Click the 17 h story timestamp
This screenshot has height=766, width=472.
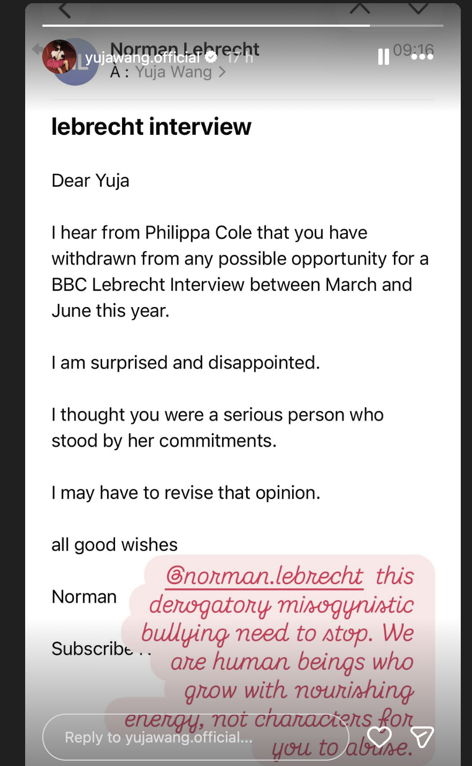[x=240, y=57]
